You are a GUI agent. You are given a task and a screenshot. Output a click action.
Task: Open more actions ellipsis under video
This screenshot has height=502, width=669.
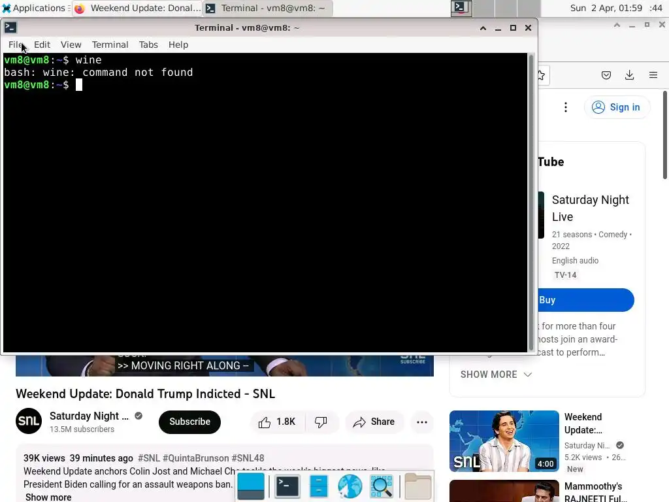coord(422,422)
